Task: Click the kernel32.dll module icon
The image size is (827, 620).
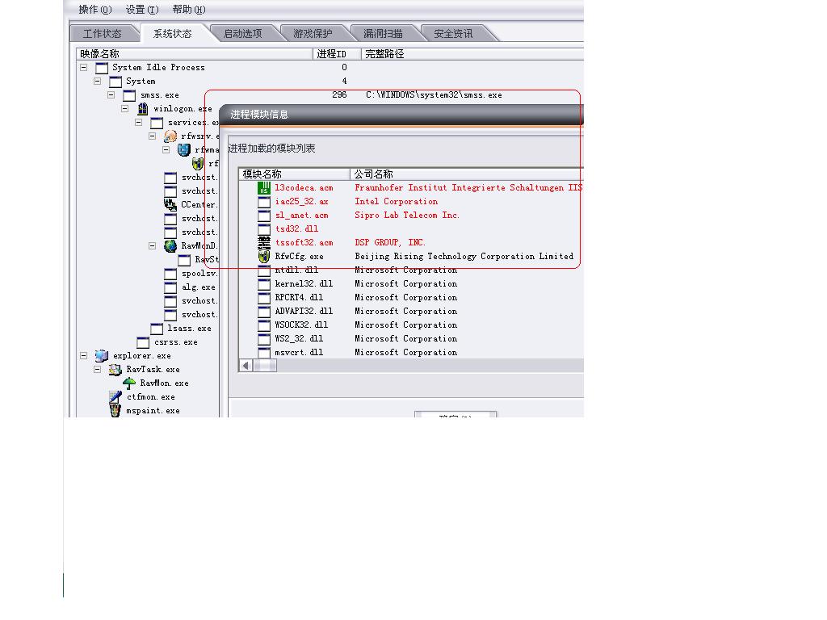Action: (264, 283)
